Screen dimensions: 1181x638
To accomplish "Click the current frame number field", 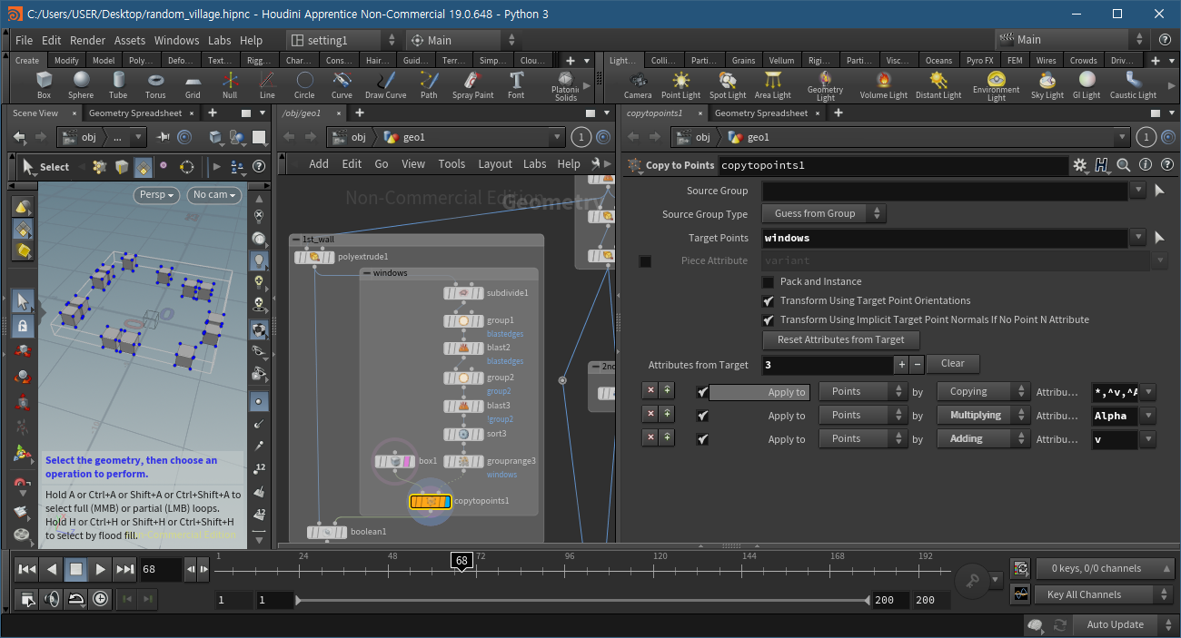I will [x=161, y=570].
